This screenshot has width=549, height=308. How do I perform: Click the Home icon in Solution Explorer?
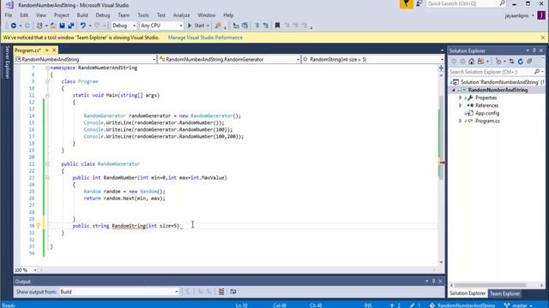pos(472,62)
